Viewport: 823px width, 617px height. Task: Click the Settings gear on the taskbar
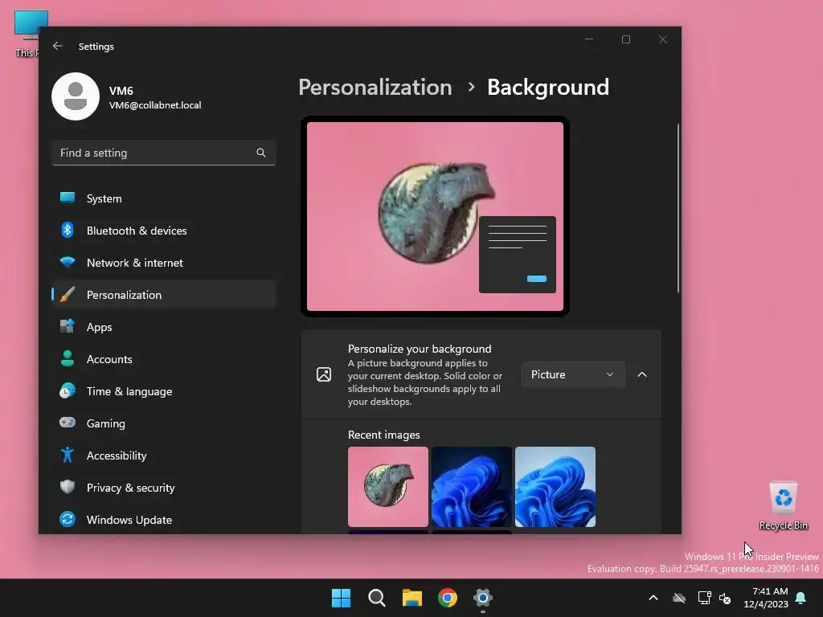click(x=483, y=598)
